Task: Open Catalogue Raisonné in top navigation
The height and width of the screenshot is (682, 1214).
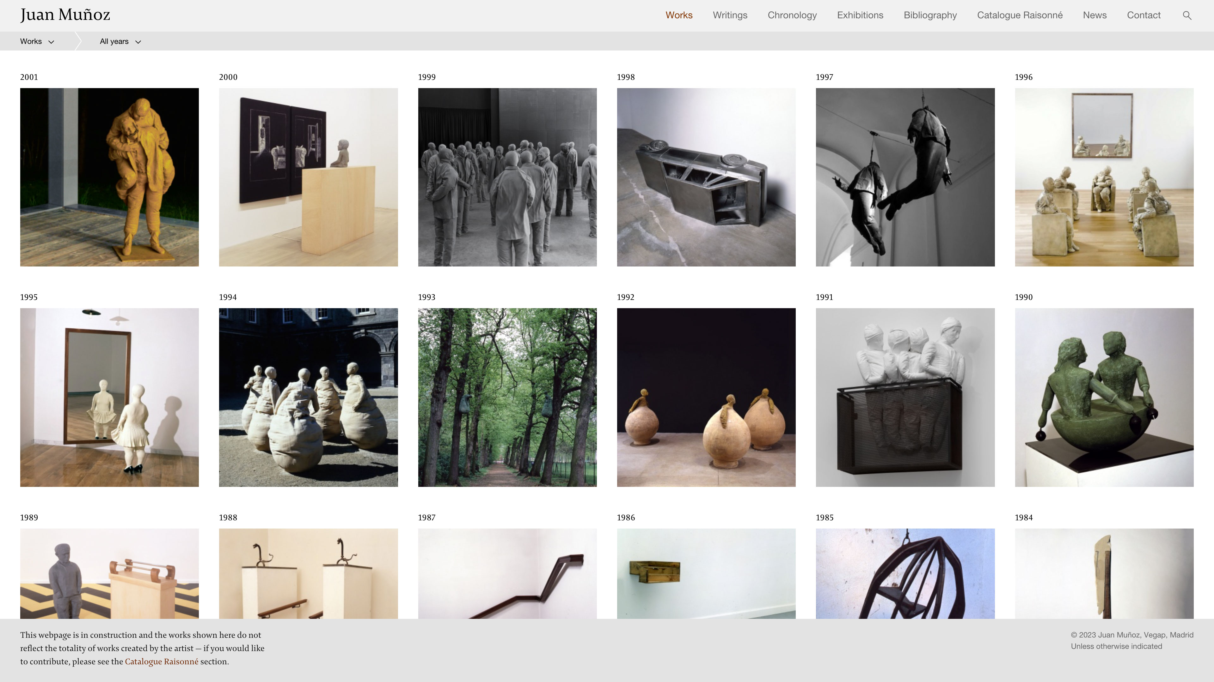Action: 1019,15
